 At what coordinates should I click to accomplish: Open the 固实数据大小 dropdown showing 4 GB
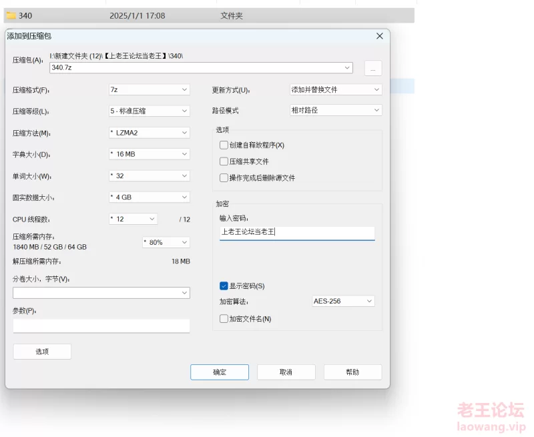[149, 197]
